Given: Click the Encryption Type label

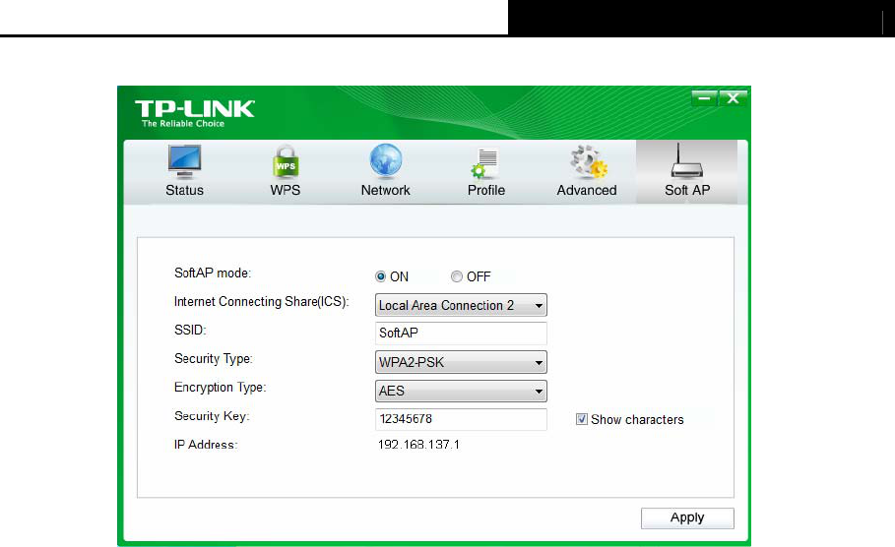Looking at the screenshot, I should 220,388.
